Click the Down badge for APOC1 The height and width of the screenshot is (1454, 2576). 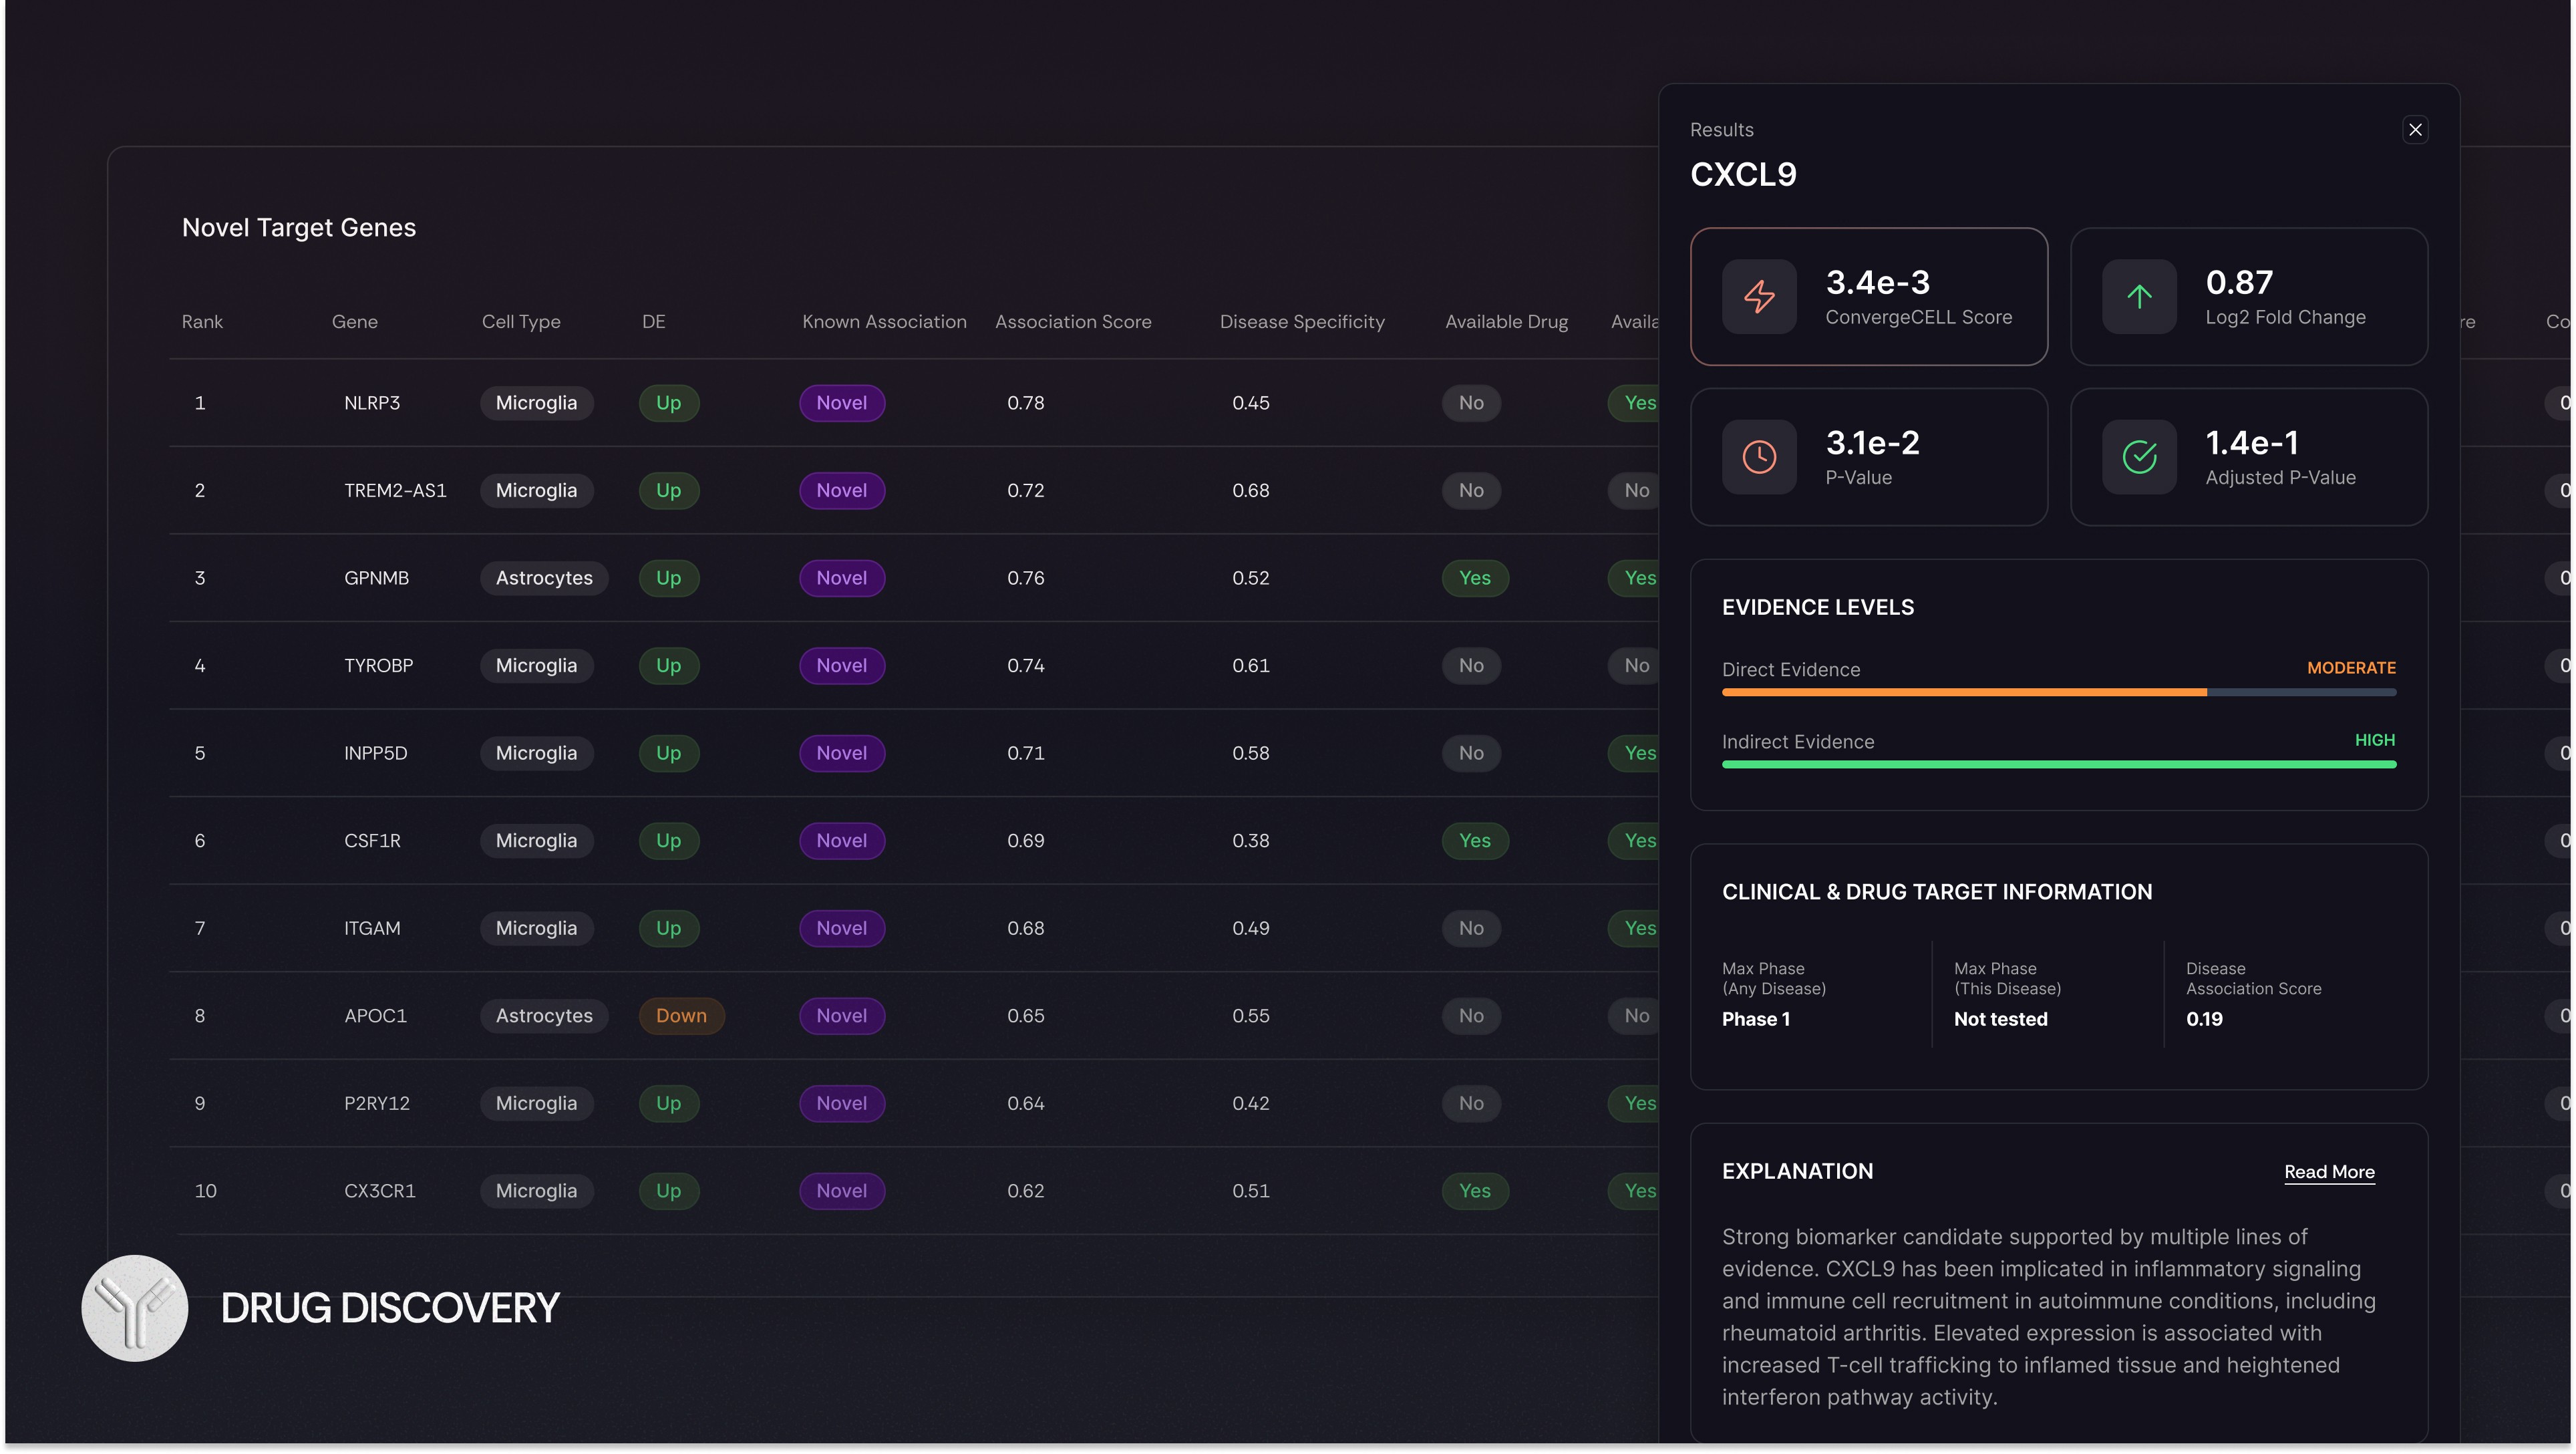680,1016
